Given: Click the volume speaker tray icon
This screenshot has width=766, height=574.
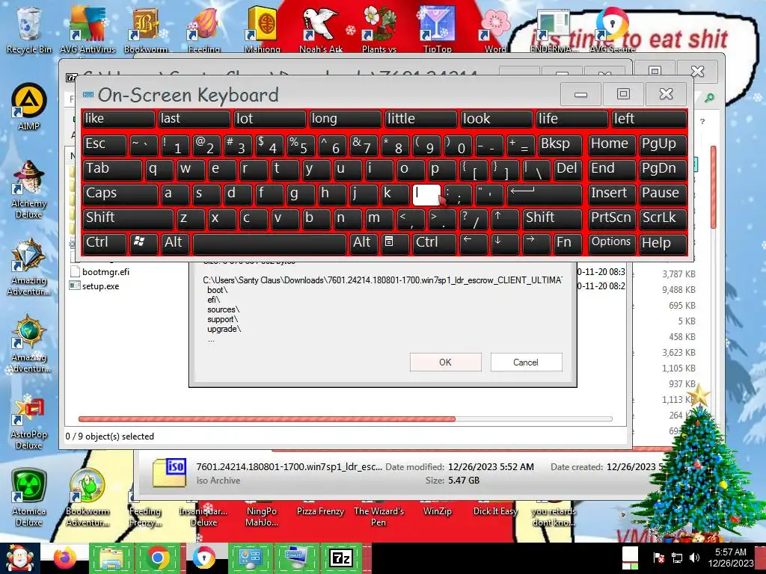Looking at the screenshot, I should (x=694, y=558).
